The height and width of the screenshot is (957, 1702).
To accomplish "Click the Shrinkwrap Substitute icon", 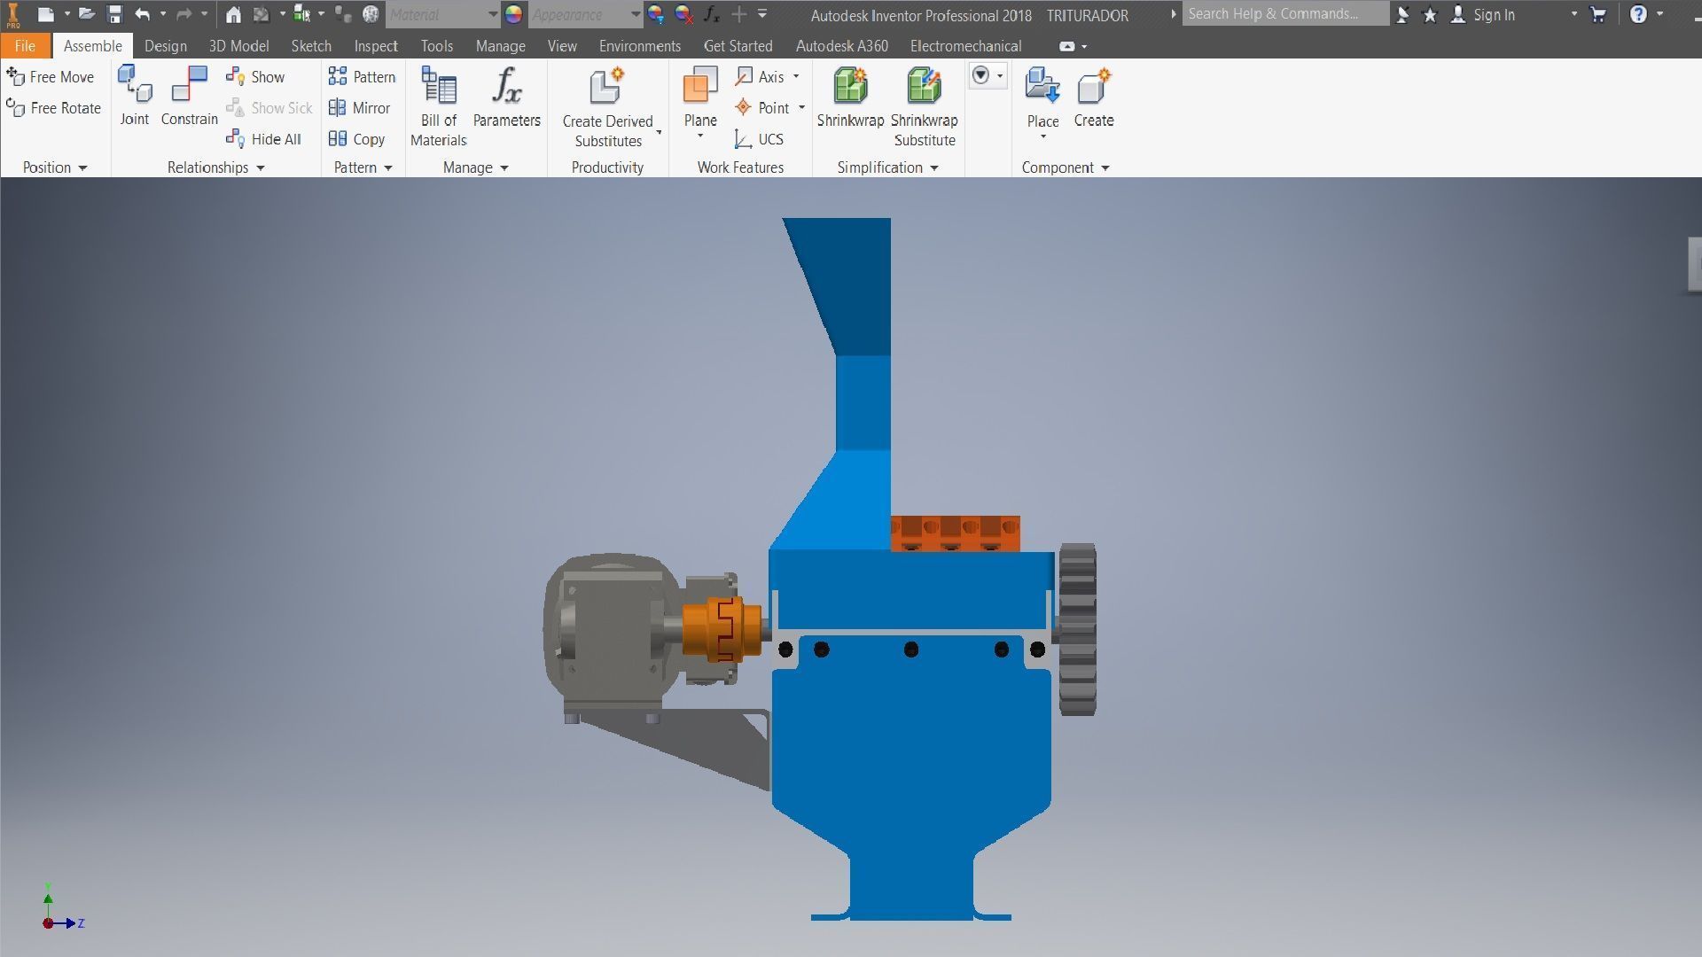I will click(924, 87).
